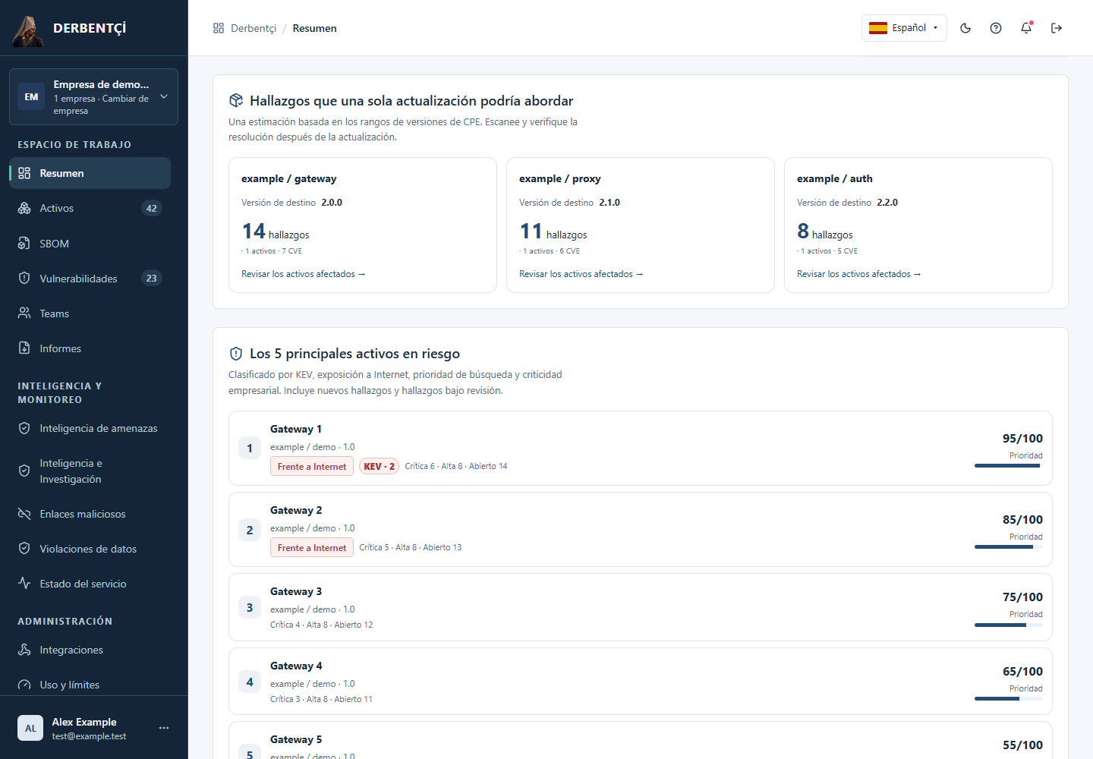
Task: Open help via the question mark icon
Action: (x=996, y=28)
